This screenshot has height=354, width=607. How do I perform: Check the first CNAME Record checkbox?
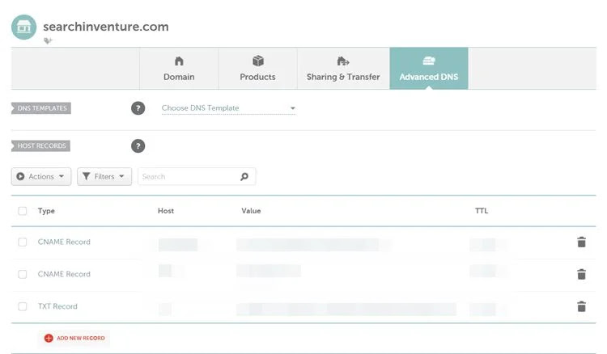(x=23, y=242)
